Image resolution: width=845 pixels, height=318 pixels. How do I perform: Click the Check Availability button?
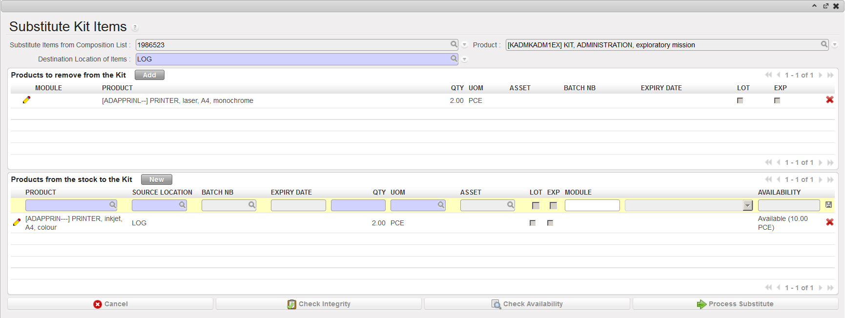(x=527, y=304)
